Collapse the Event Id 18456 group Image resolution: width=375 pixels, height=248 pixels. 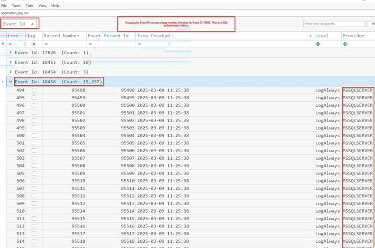point(11,82)
